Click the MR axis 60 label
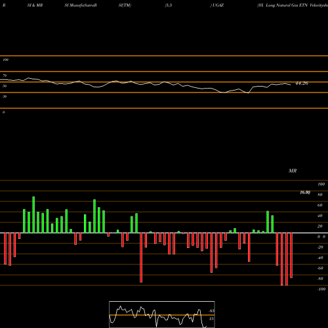This screenshot has width=328, height=328. click(320, 205)
